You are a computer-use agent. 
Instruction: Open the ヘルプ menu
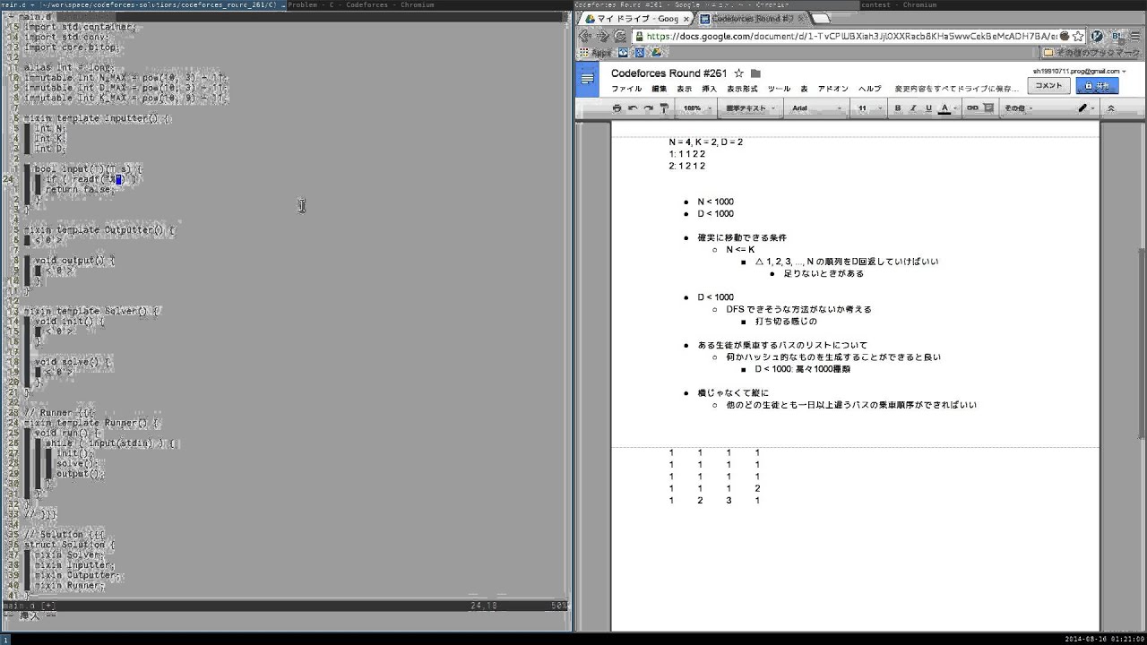coord(869,89)
